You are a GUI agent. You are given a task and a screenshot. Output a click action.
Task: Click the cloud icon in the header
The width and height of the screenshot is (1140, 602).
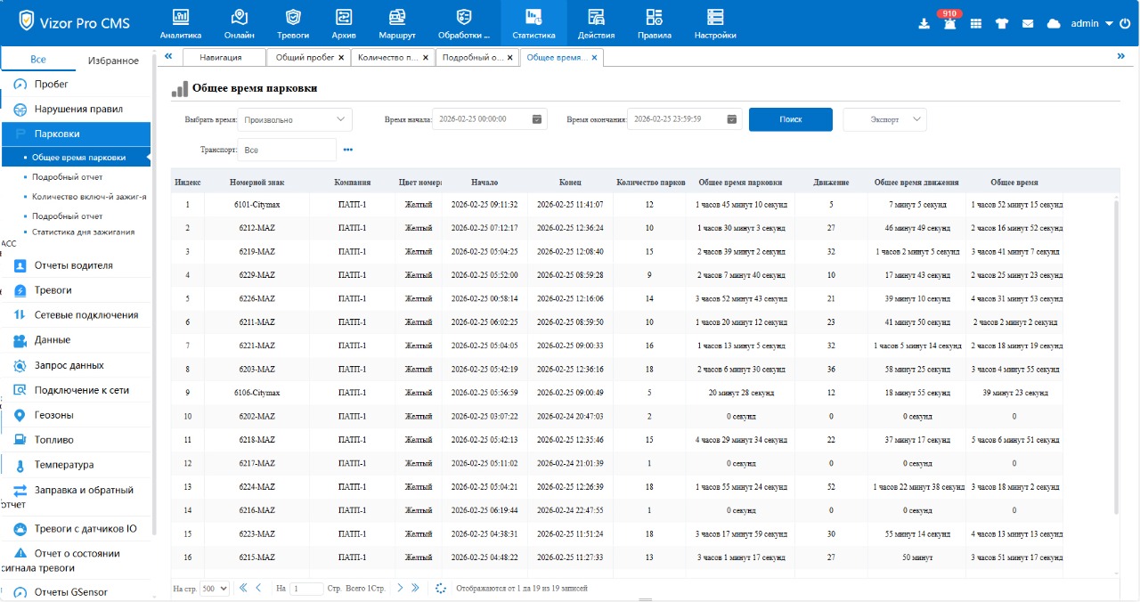pos(1054,24)
